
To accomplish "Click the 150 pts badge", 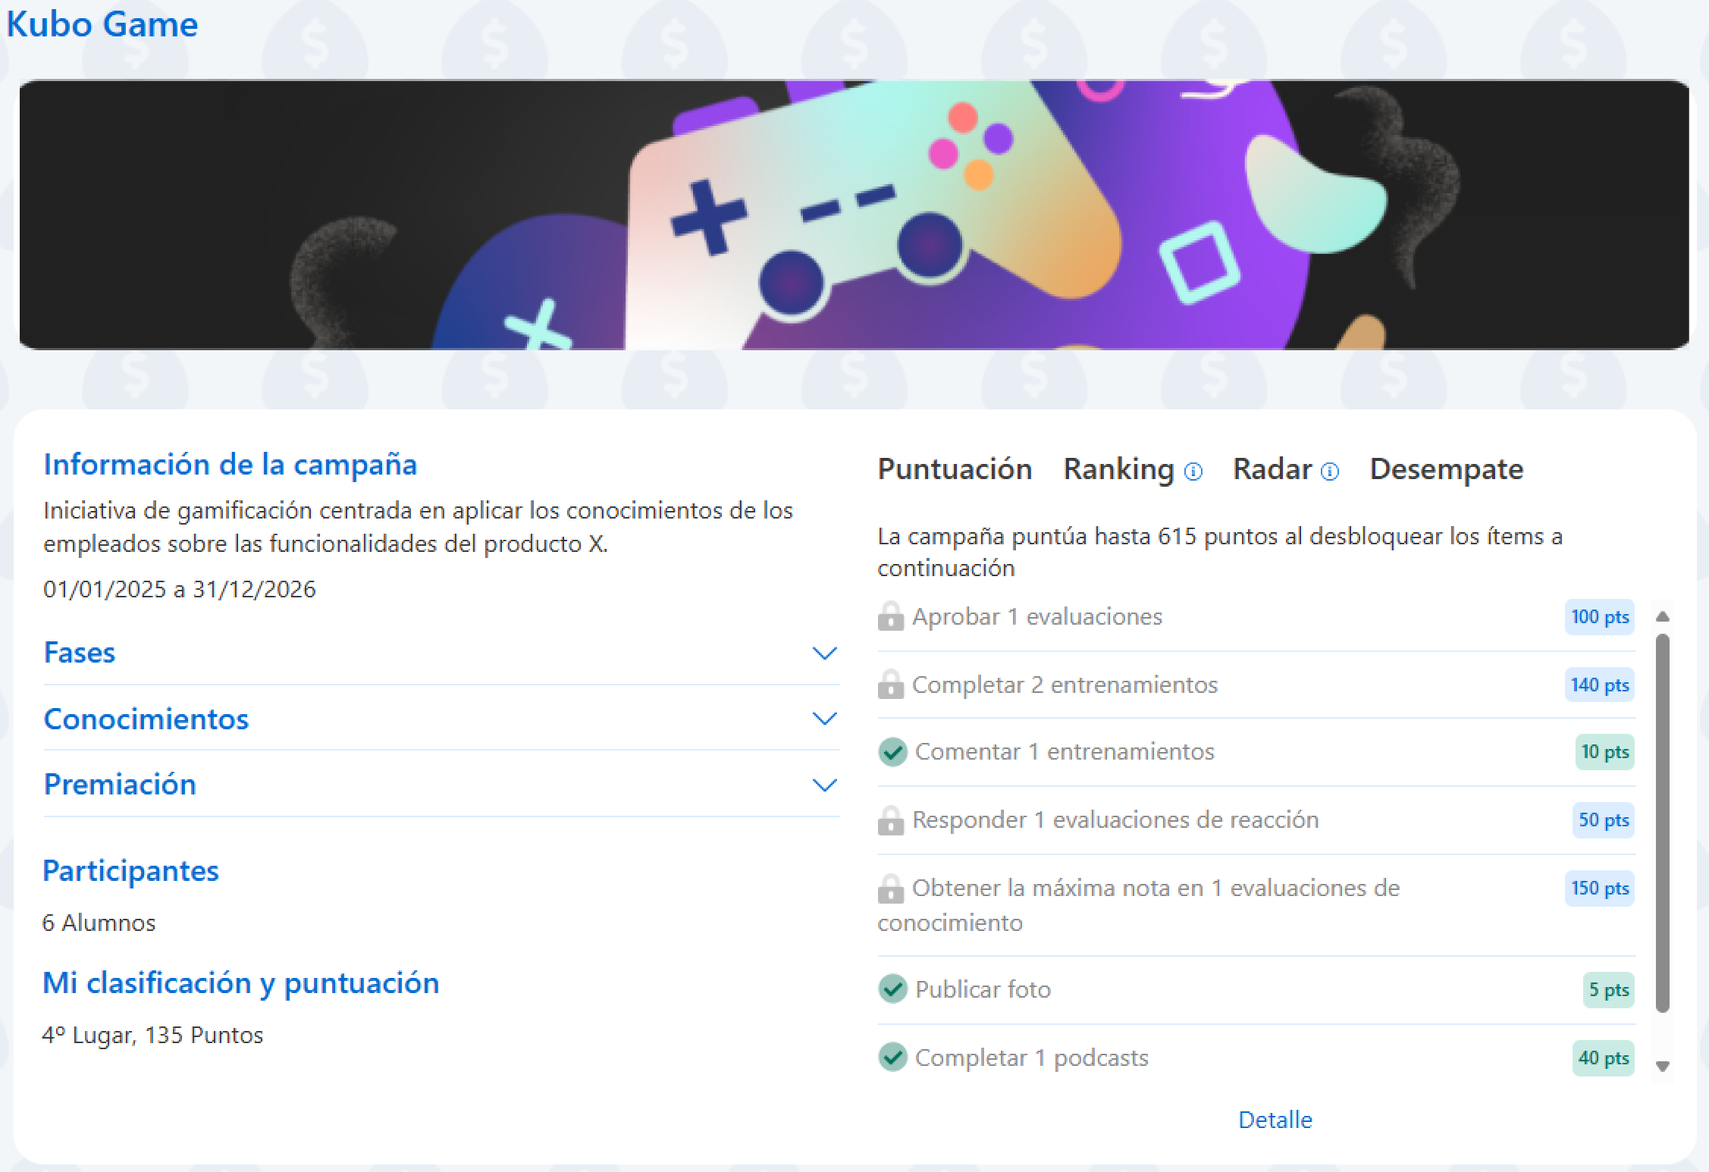I will 1599,888.
